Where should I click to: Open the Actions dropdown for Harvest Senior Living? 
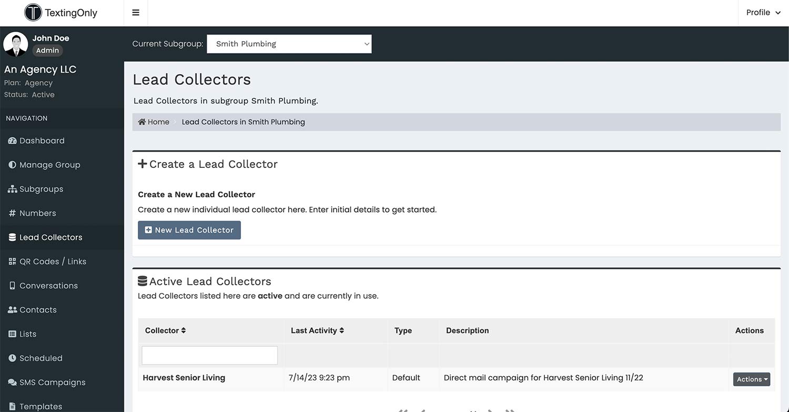[751, 379]
